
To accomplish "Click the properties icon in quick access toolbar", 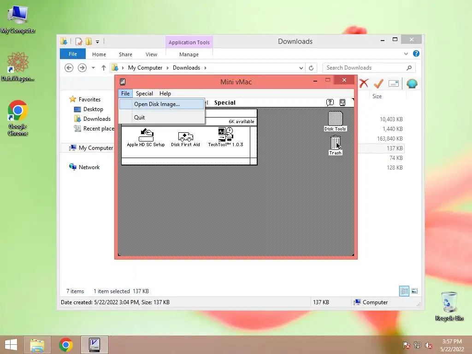I will 78,41.
